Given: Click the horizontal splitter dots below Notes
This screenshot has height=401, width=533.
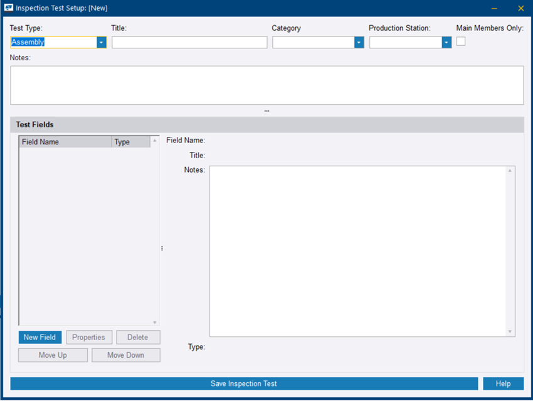Looking at the screenshot, I should pyautogui.click(x=267, y=111).
